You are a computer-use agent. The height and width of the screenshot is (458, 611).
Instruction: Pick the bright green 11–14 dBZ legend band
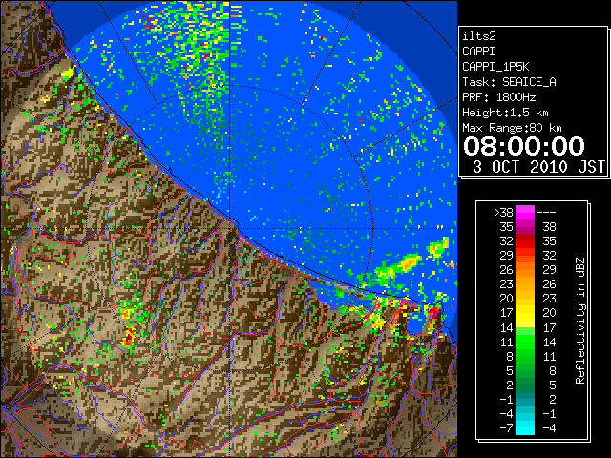point(525,342)
